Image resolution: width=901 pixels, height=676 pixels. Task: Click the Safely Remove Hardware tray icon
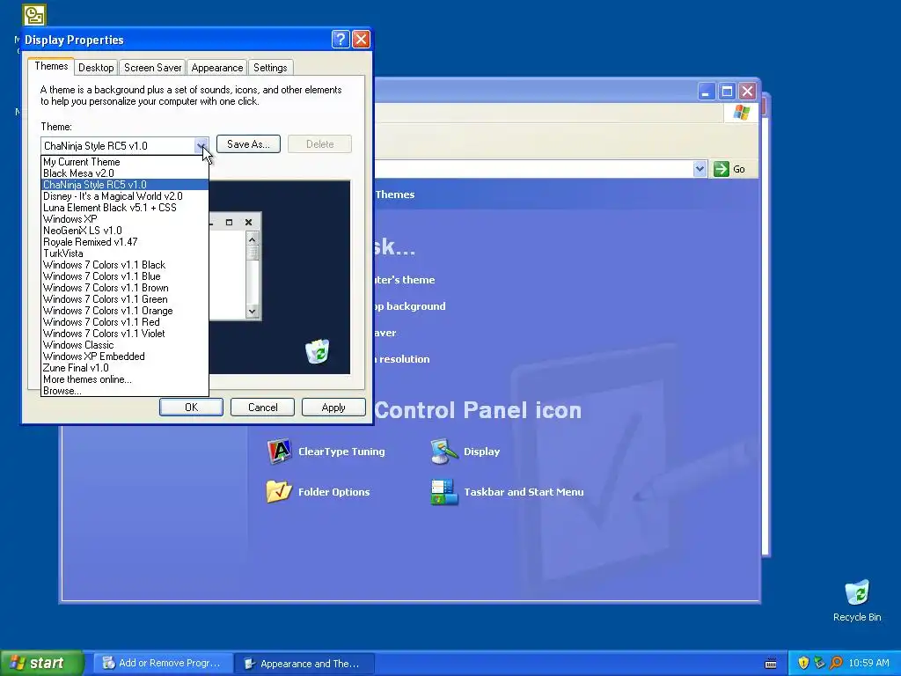[819, 663]
